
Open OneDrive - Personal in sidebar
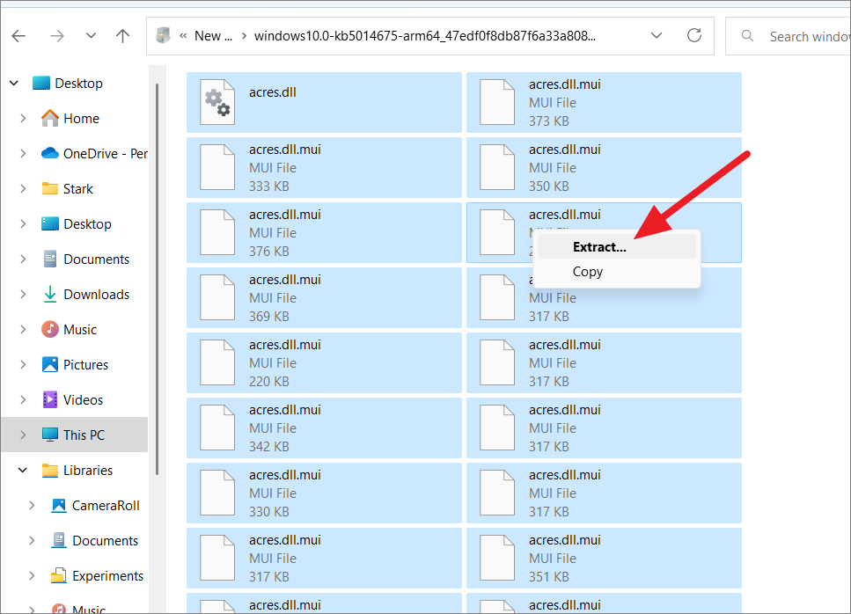(106, 153)
